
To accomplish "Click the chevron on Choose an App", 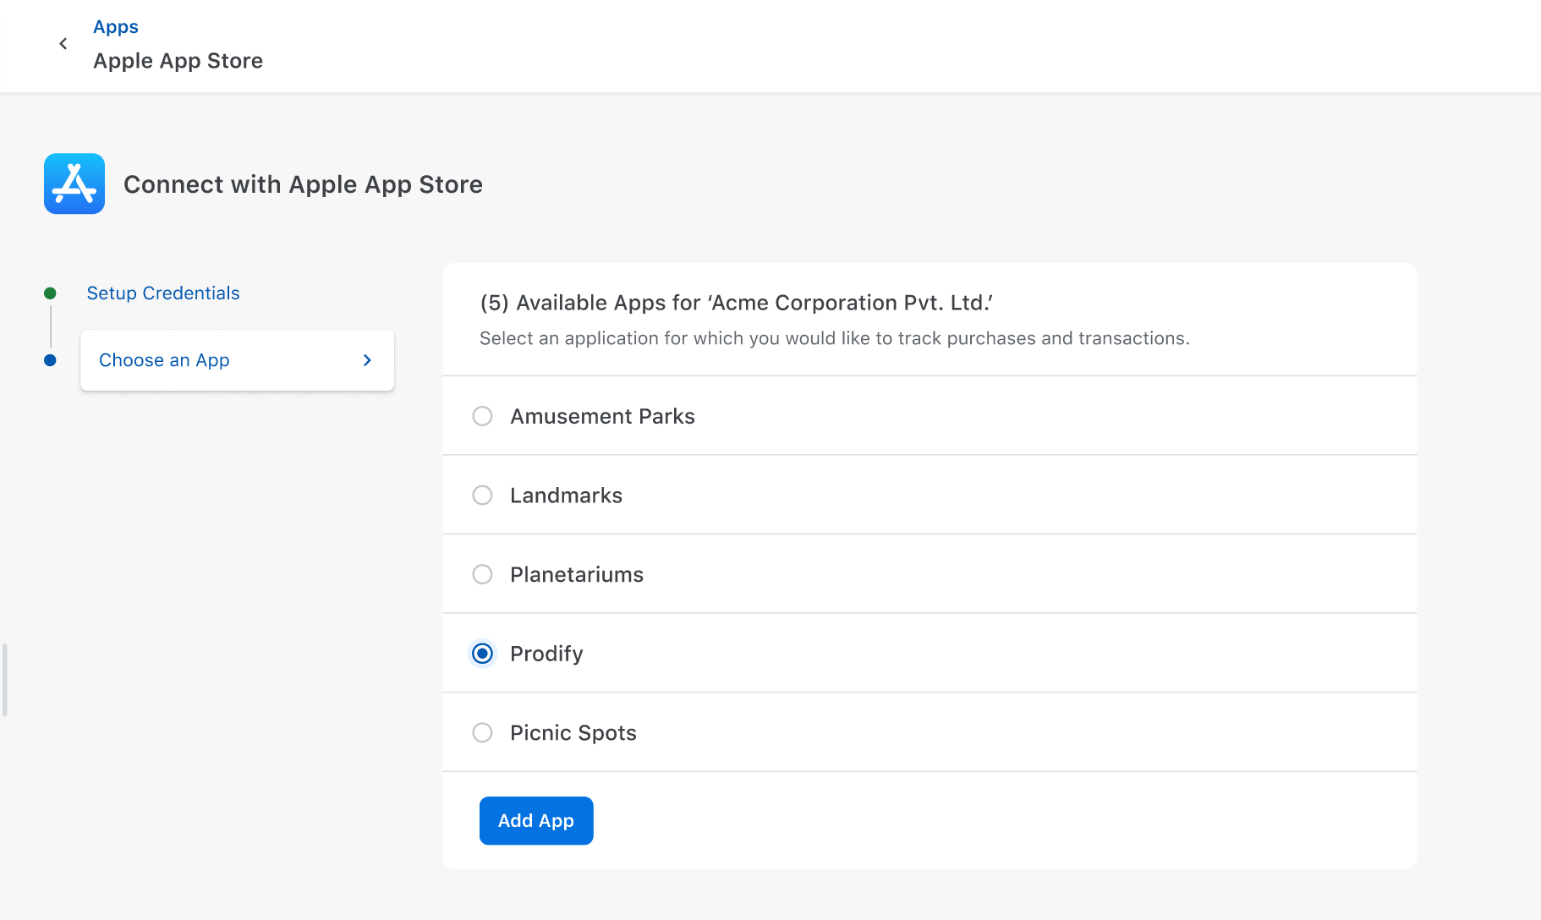I will 367,360.
